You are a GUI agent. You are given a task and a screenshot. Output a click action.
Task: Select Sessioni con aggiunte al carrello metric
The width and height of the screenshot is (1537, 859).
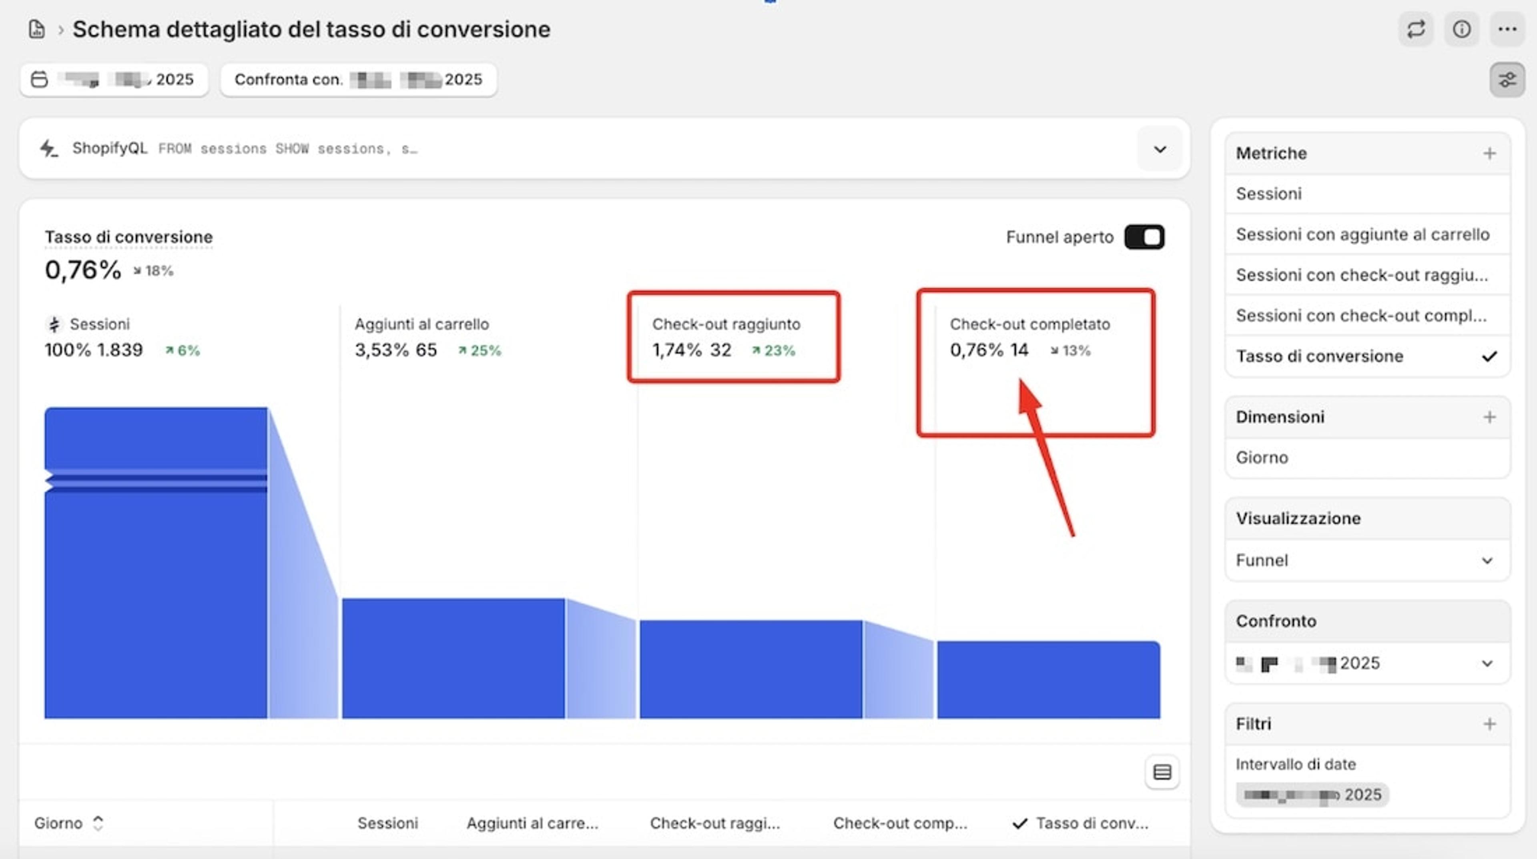point(1367,234)
